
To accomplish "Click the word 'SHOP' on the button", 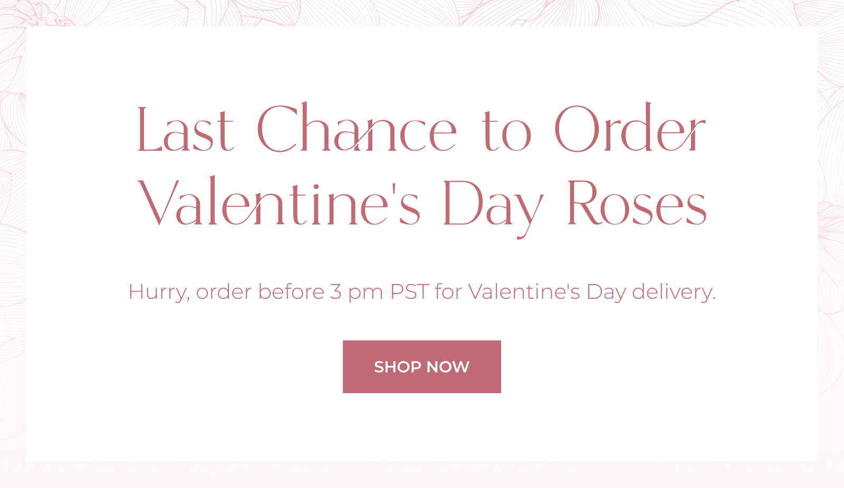I will click(397, 367).
